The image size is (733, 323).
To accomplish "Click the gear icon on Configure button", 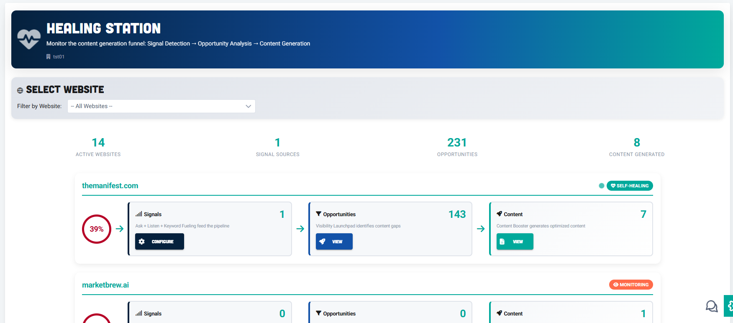I will 142,242.
